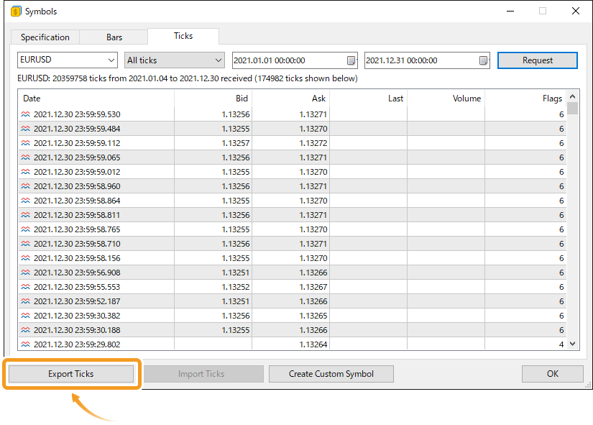Open the calendar icon beside the start date

[350, 60]
